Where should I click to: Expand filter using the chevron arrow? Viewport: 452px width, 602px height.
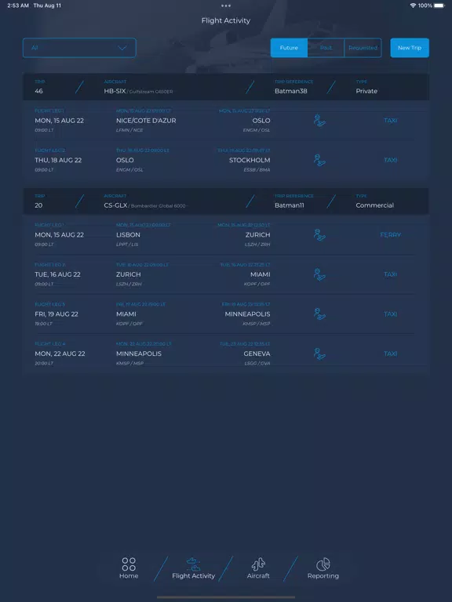[x=122, y=48]
